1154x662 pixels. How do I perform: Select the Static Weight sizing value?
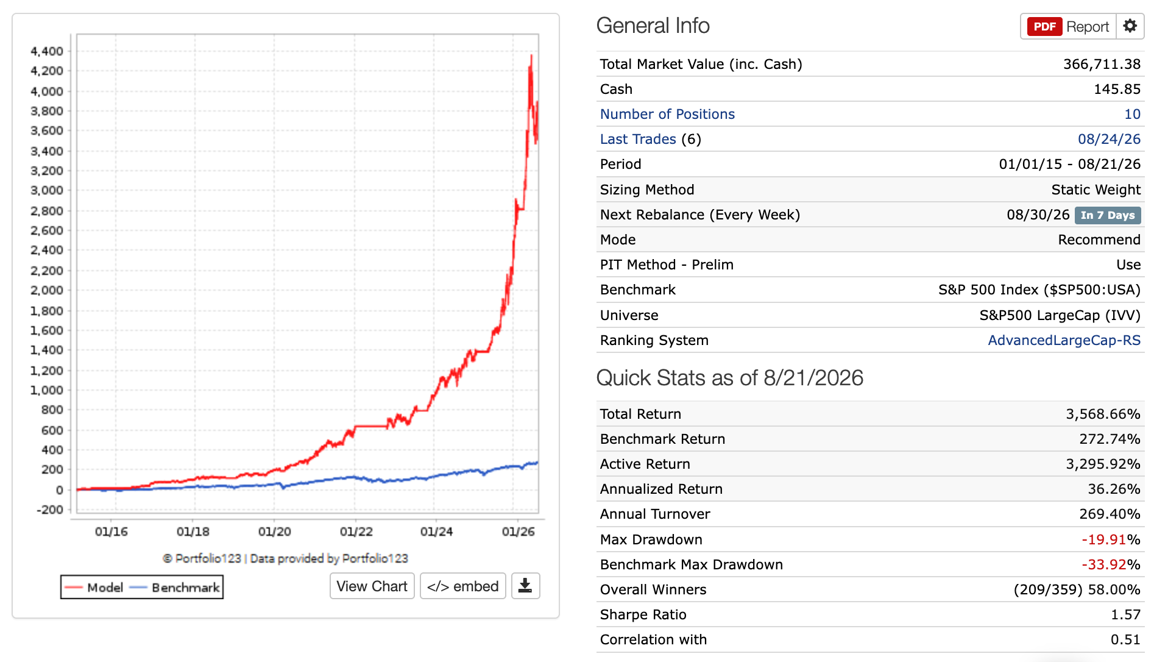point(1096,190)
